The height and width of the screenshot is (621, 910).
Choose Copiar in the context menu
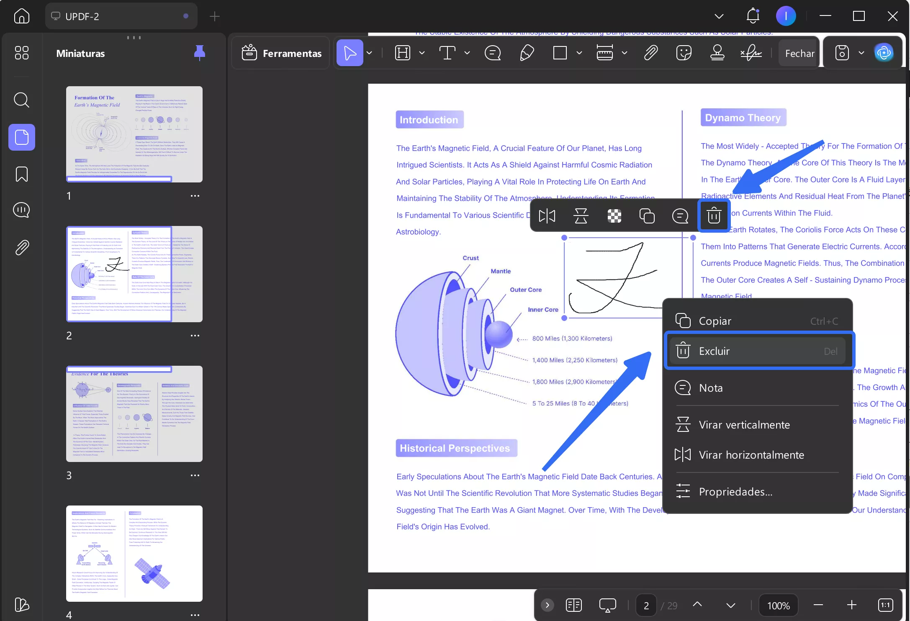click(758, 321)
